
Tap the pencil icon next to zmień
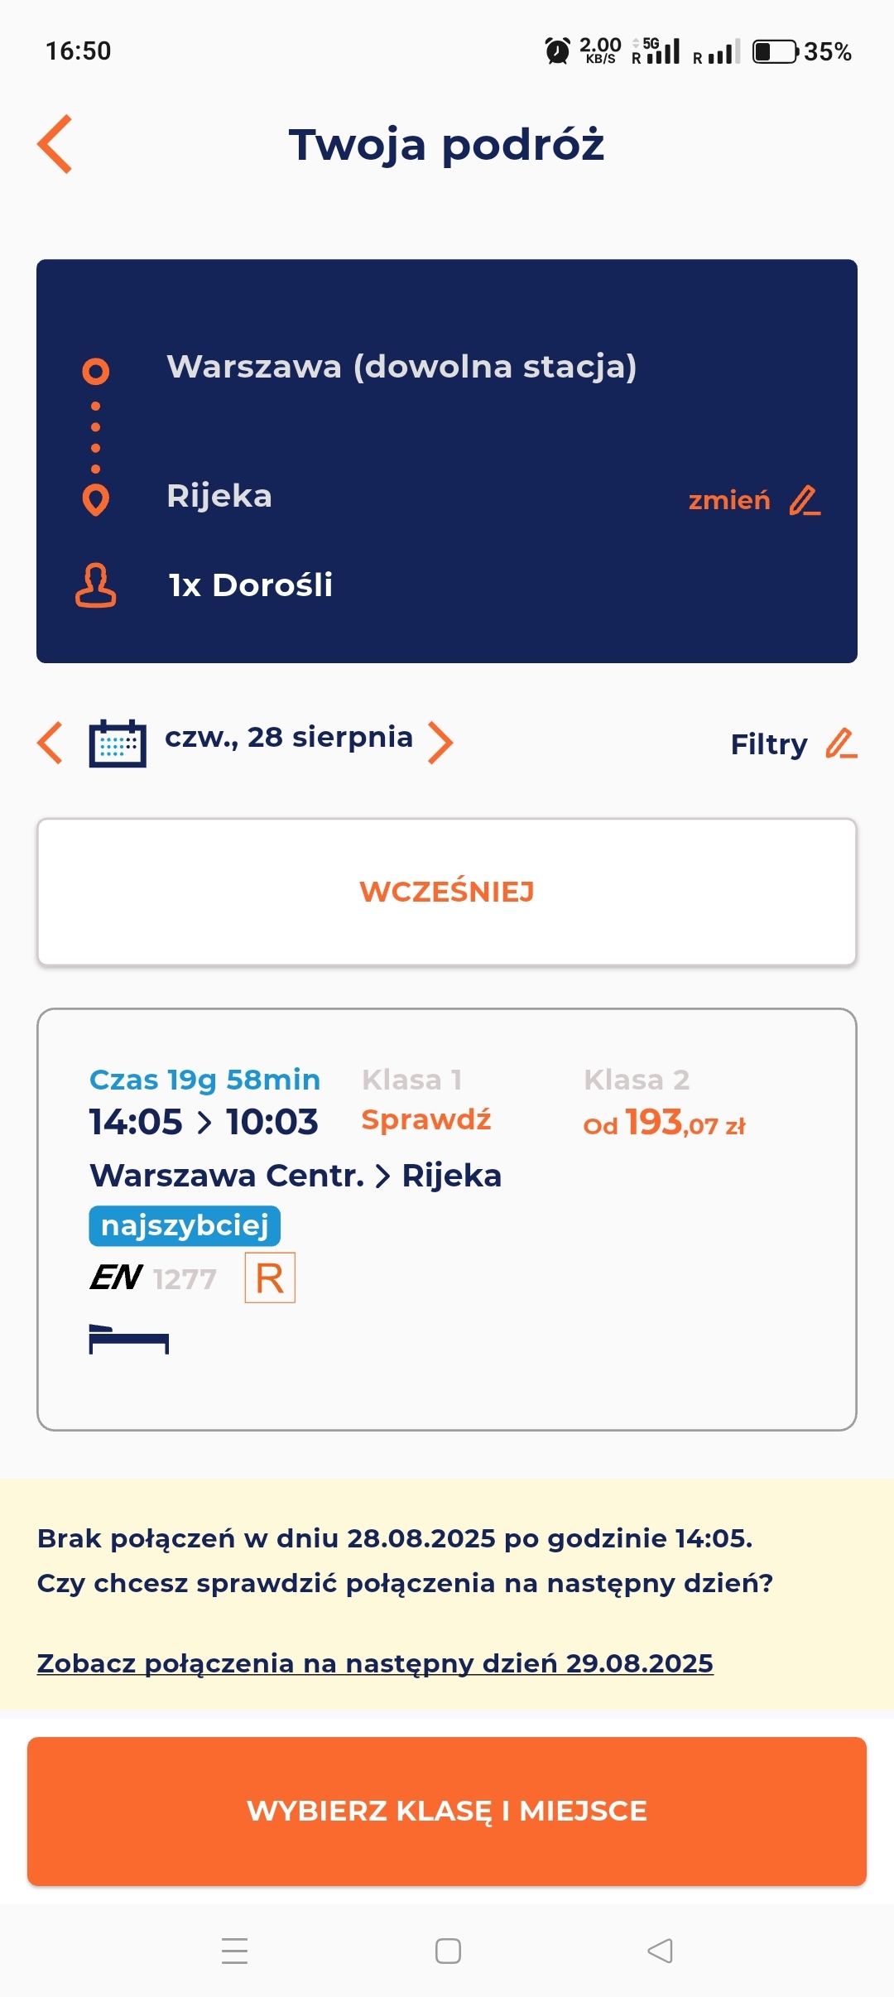pos(805,500)
